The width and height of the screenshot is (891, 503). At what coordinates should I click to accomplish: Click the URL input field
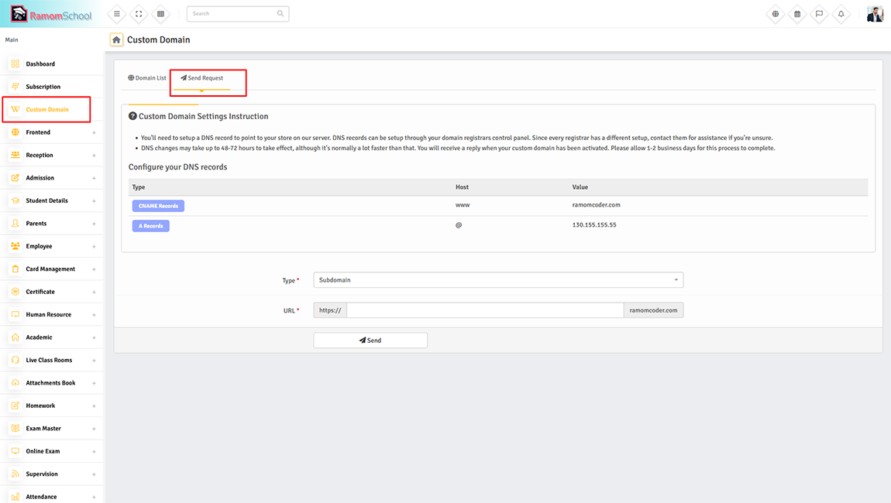[x=484, y=310]
